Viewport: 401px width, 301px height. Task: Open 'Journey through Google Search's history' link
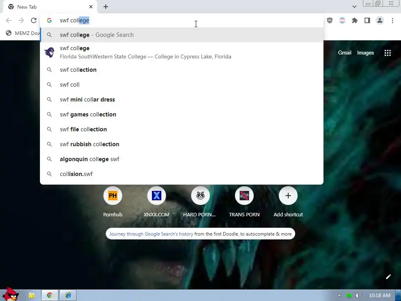tap(151, 234)
